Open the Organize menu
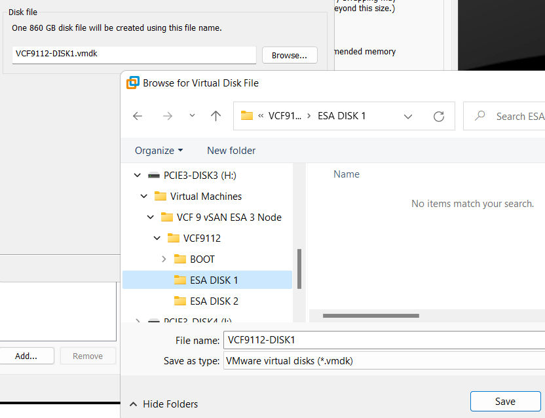 point(159,151)
